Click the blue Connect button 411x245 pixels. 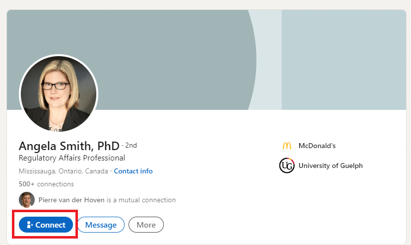tap(46, 225)
